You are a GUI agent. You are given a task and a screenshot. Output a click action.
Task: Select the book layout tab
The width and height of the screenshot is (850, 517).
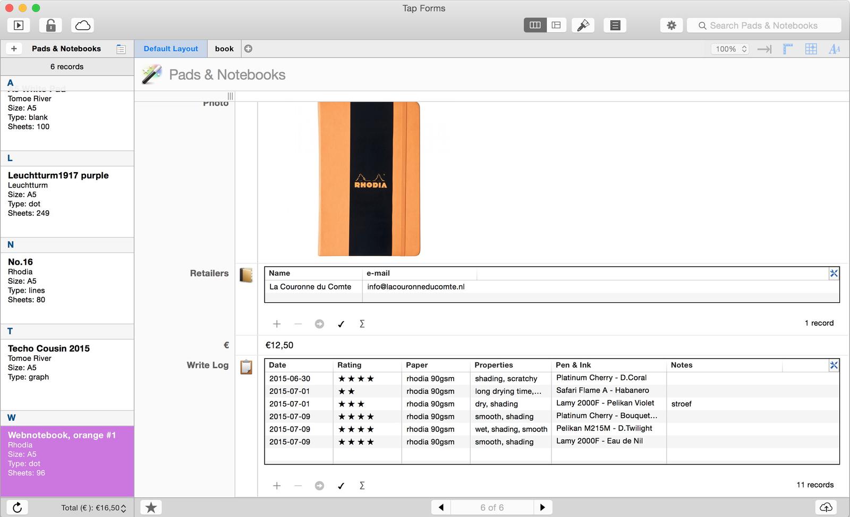[x=224, y=48]
